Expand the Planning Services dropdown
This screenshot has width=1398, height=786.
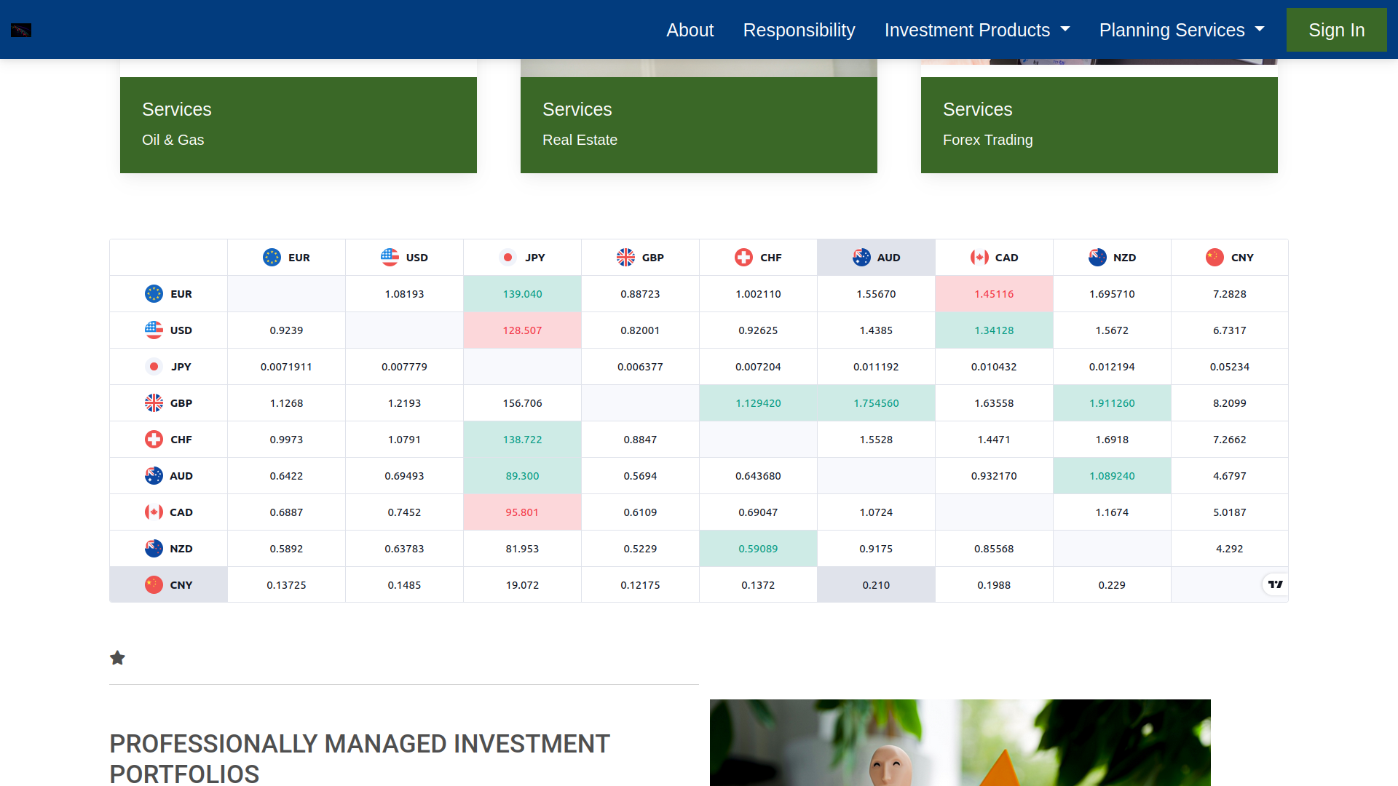[x=1181, y=30]
